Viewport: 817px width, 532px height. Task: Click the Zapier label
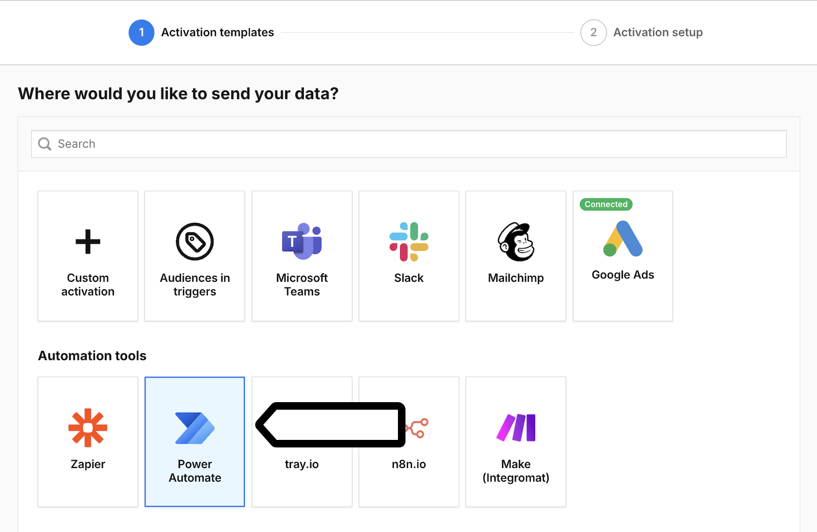pyautogui.click(x=88, y=464)
